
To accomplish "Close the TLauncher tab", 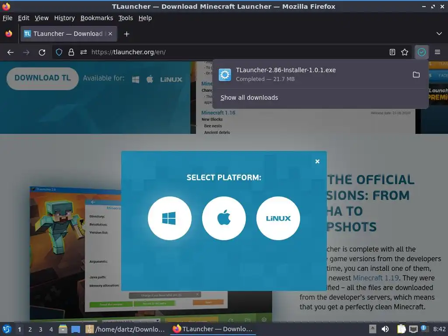I will pyautogui.click(x=110, y=34).
